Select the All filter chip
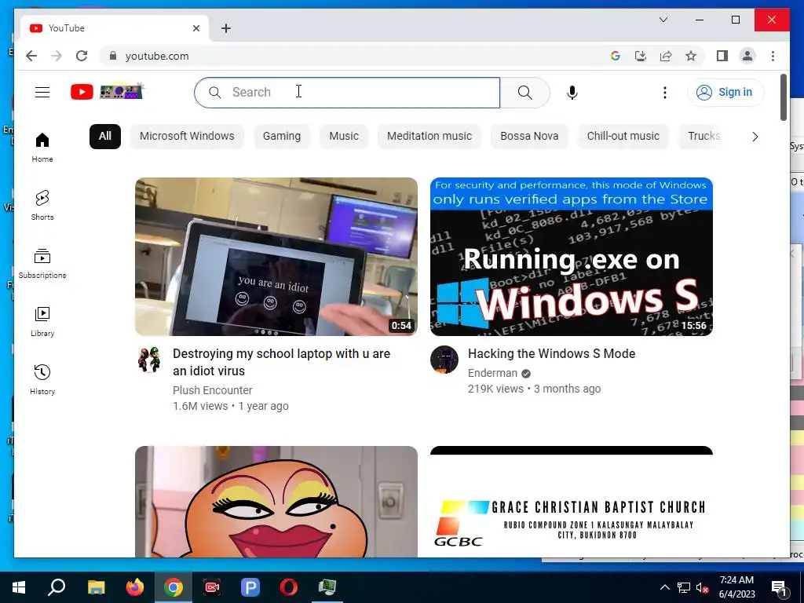The height and width of the screenshot is (603, 804). [x=105, y=137]
